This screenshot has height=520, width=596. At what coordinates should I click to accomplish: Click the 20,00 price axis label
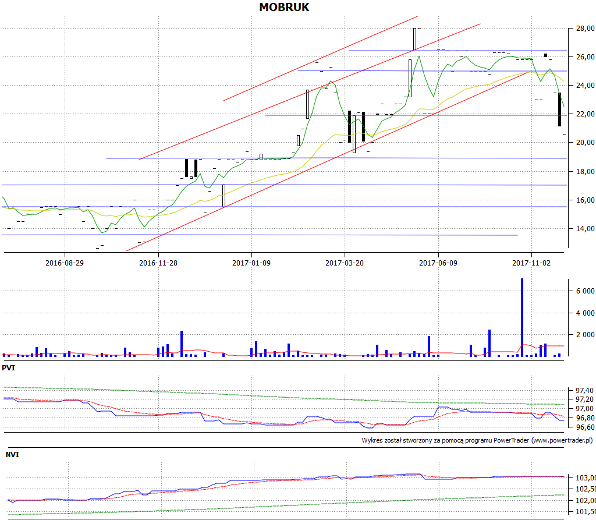point(586,142)
